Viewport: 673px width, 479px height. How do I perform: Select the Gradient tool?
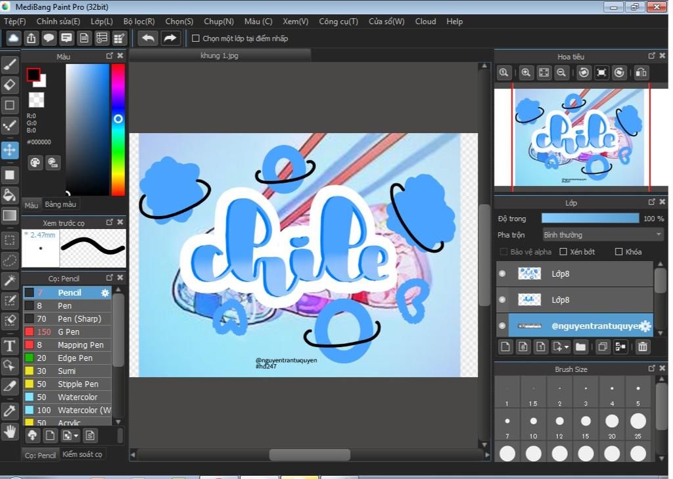tap(10, 215)
